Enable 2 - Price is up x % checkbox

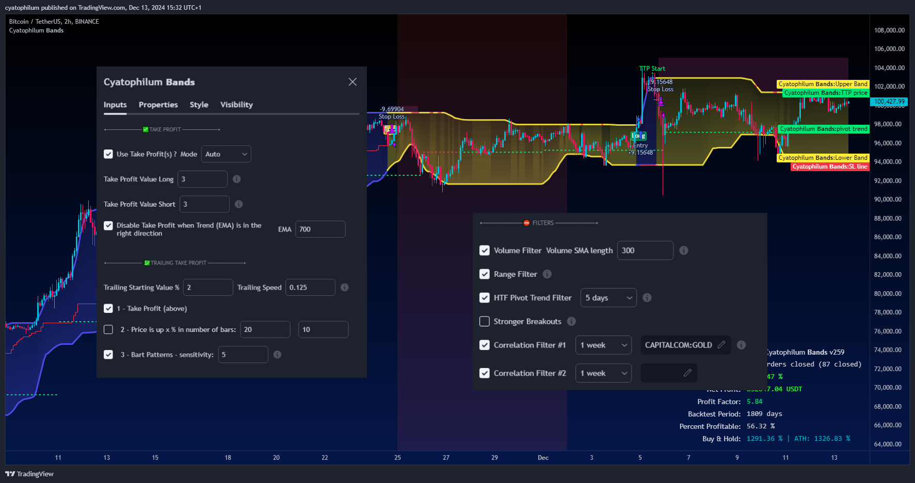(x=108, y=330)
